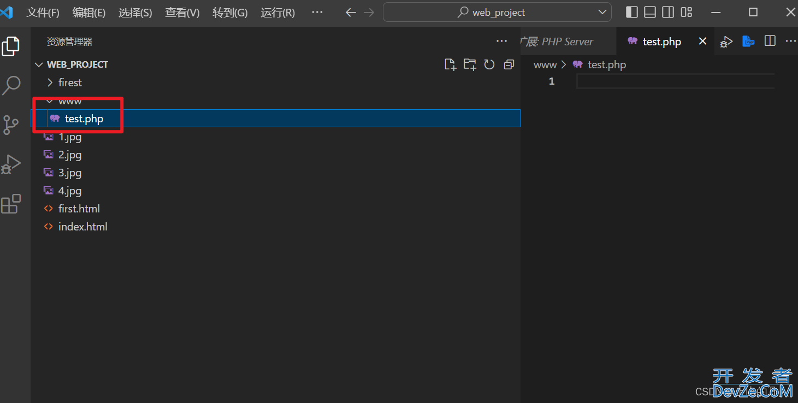Click line number 1 in gutter
This screenshot has height=403, width=798.
coord(552,81)
